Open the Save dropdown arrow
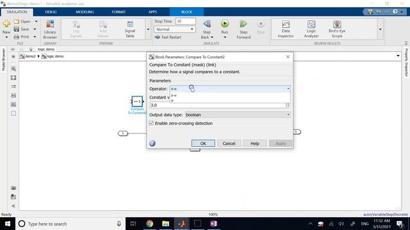Screen dimensions: 410x230 point(35,29)
